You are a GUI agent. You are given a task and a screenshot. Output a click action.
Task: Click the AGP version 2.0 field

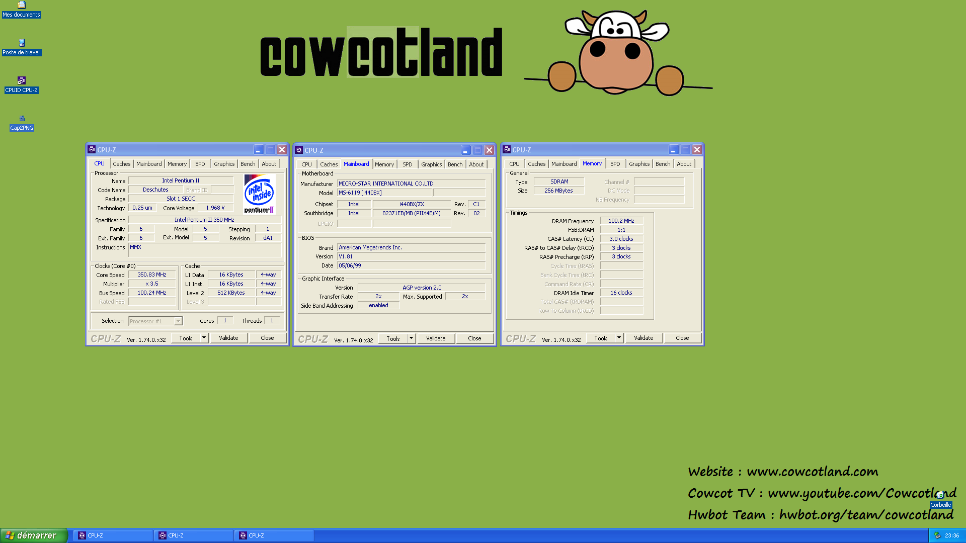[422, 288]
